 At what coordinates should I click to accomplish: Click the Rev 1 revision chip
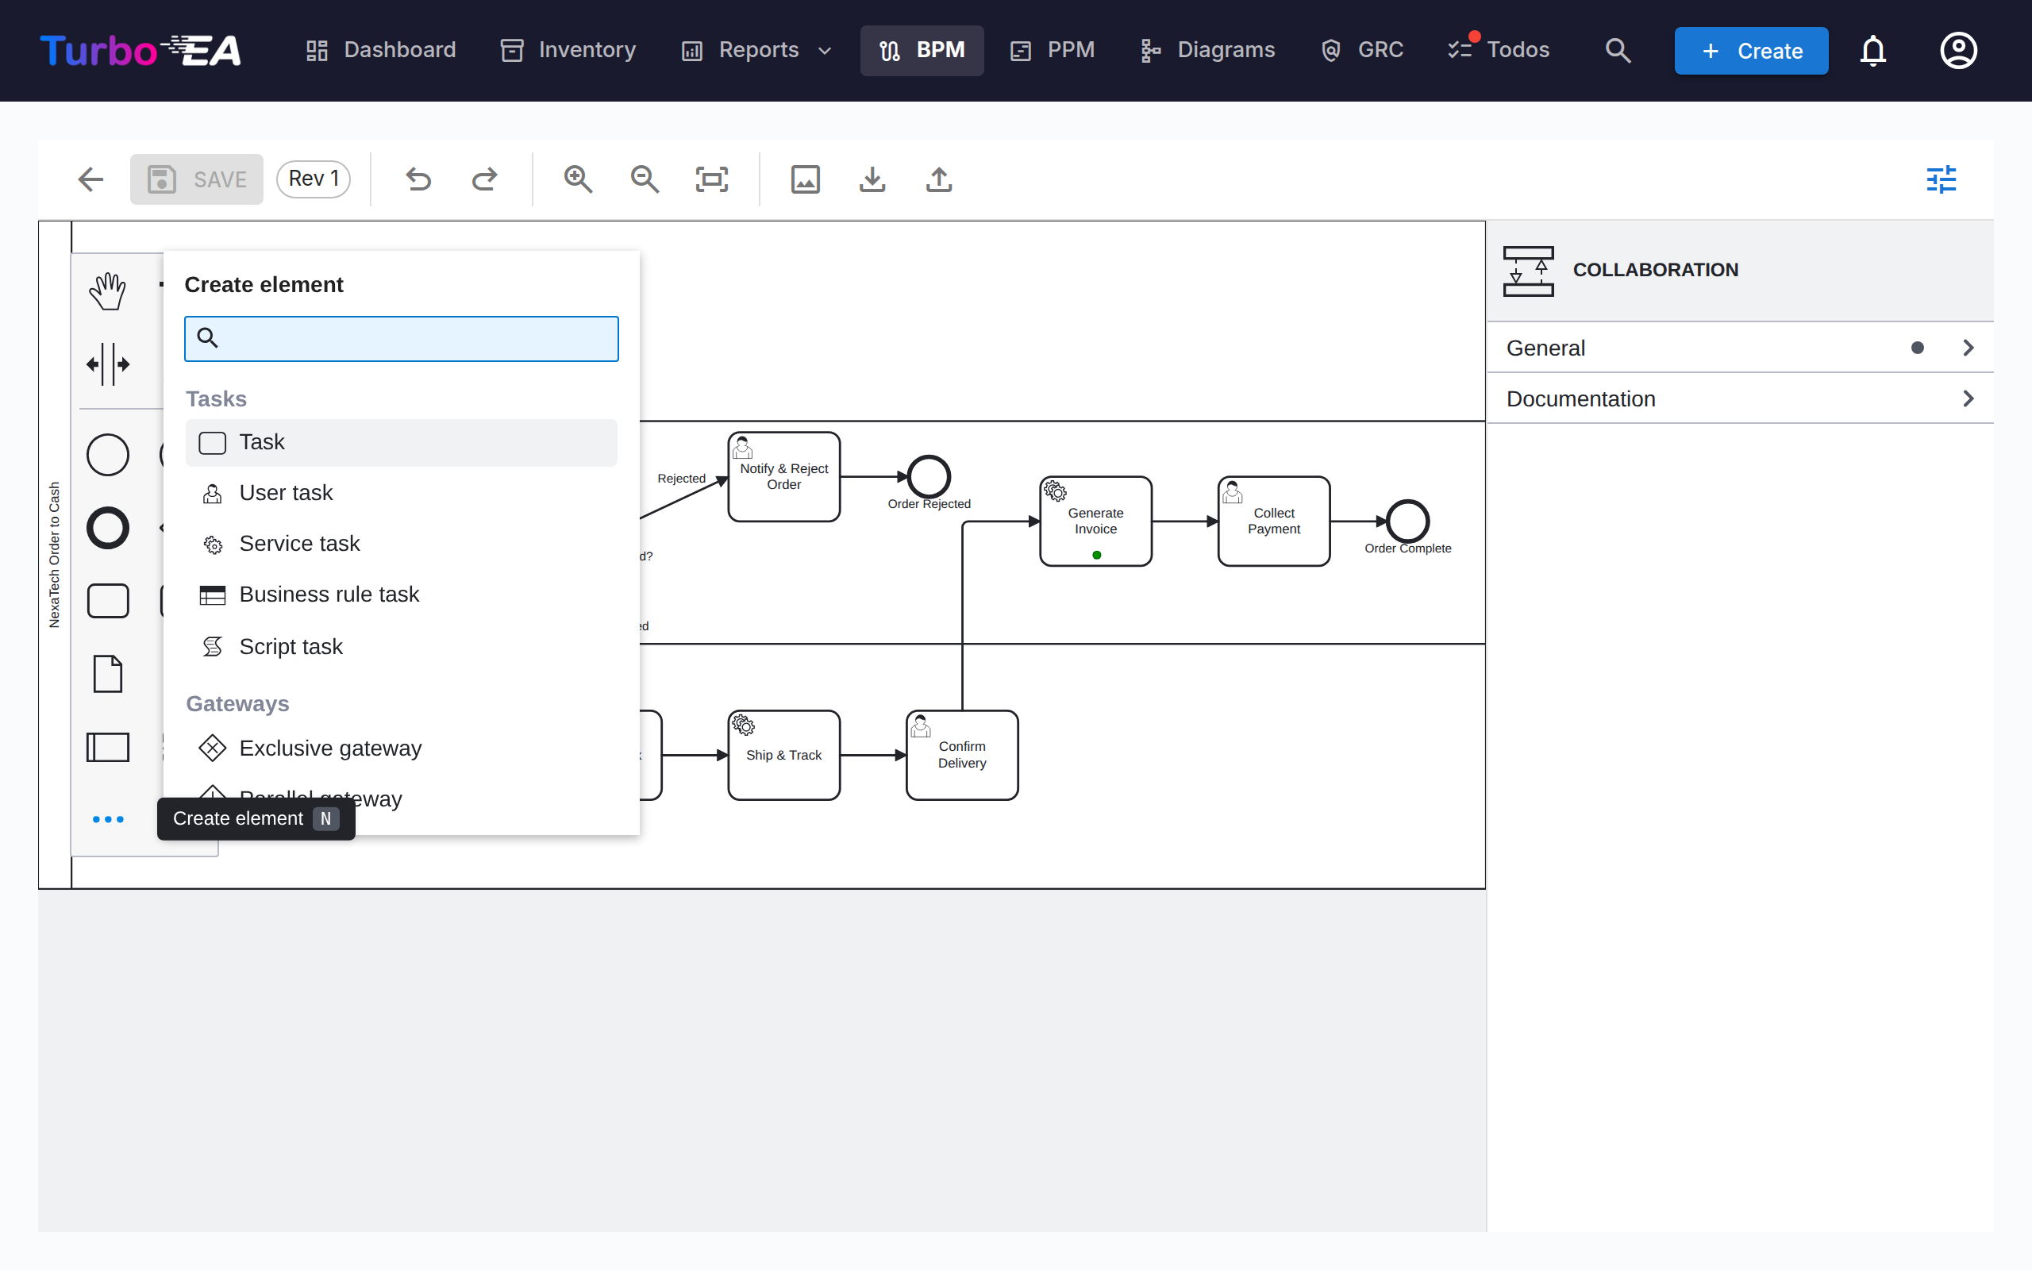click(314, 179)
